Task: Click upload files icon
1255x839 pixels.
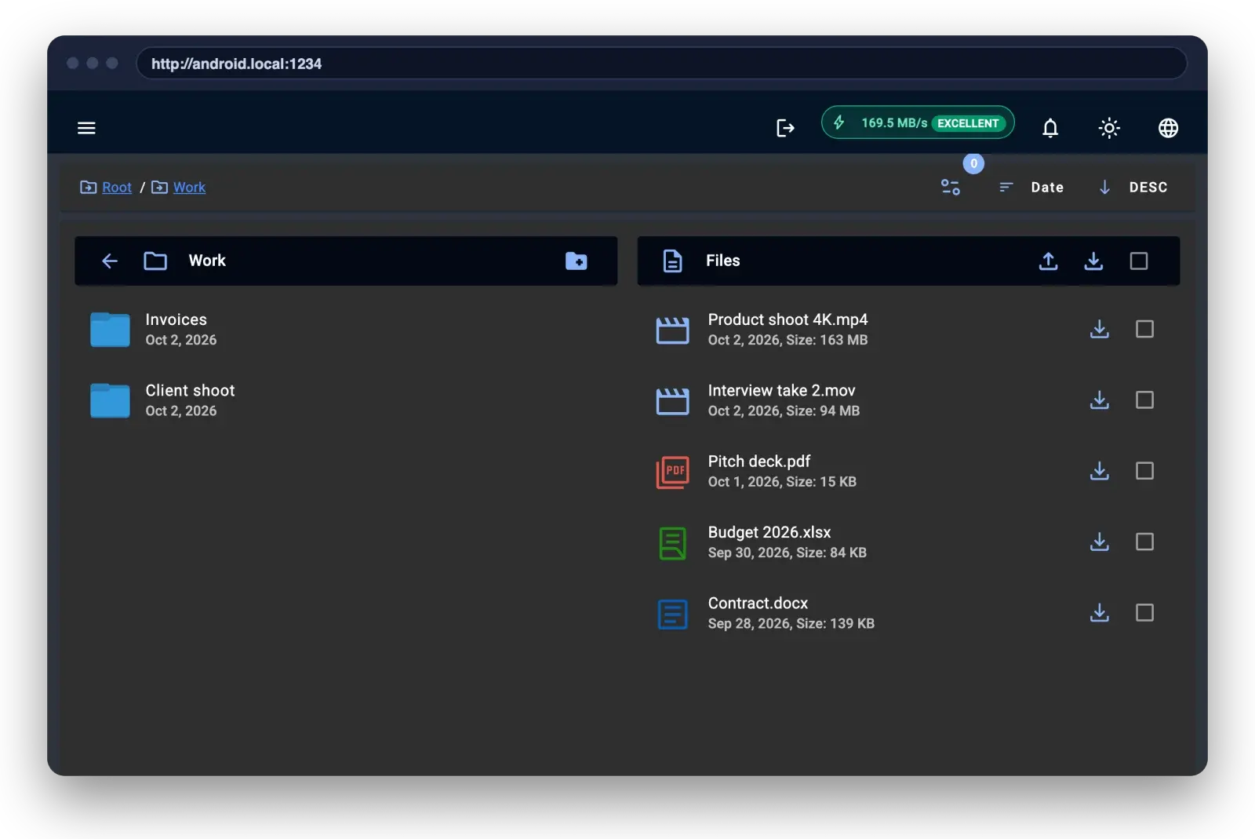Action: [x=1049, y=261]
